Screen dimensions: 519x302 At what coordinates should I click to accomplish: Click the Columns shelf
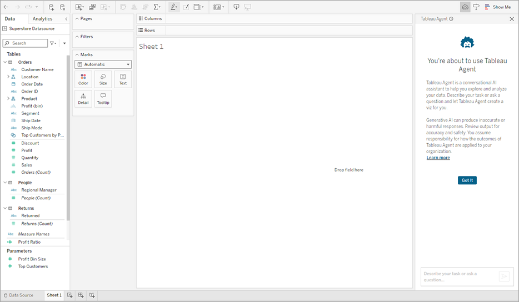coord(289,18)
